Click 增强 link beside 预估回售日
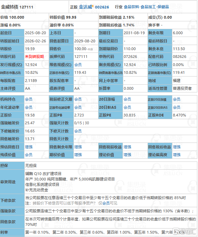The image size is (198, 237). tap(29, 147)
